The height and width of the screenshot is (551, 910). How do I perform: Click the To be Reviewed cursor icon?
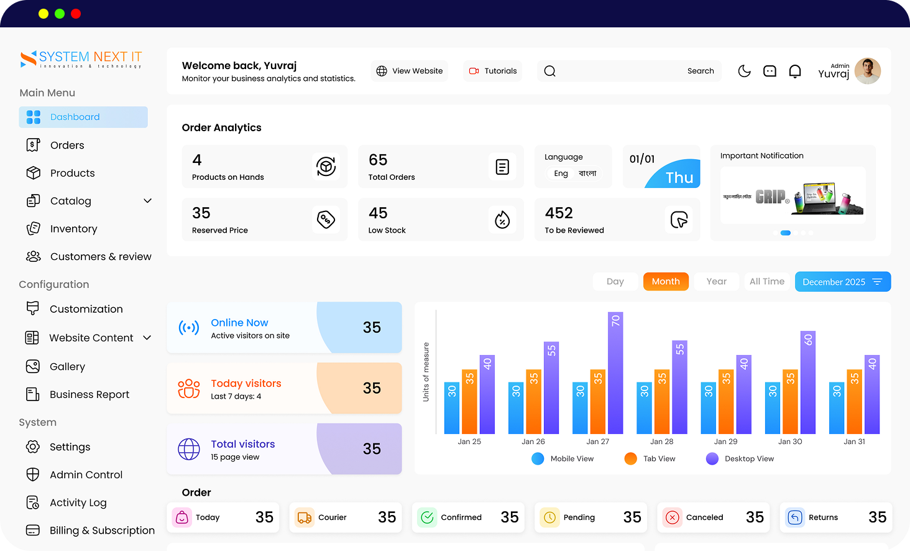tap(679, 219)
